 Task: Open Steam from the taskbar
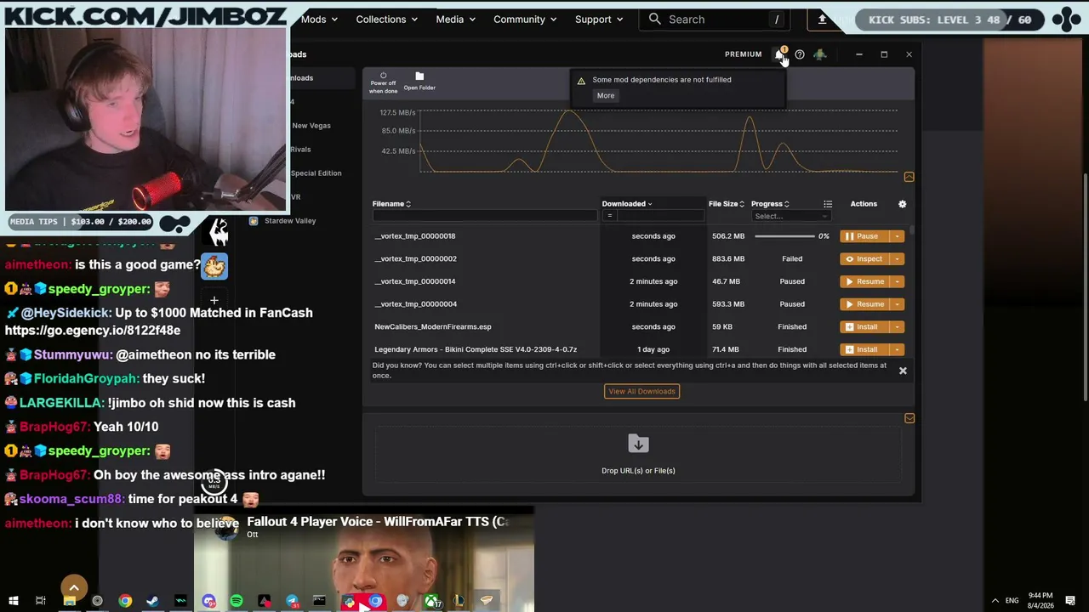tap(153, 602)
